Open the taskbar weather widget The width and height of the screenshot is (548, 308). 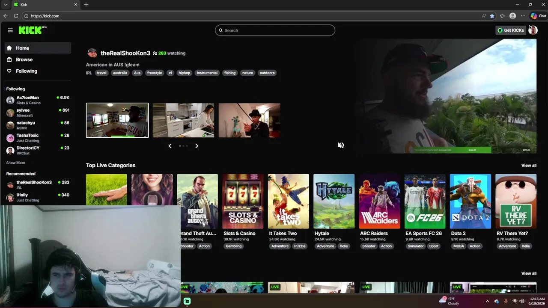tap(450, 301)
